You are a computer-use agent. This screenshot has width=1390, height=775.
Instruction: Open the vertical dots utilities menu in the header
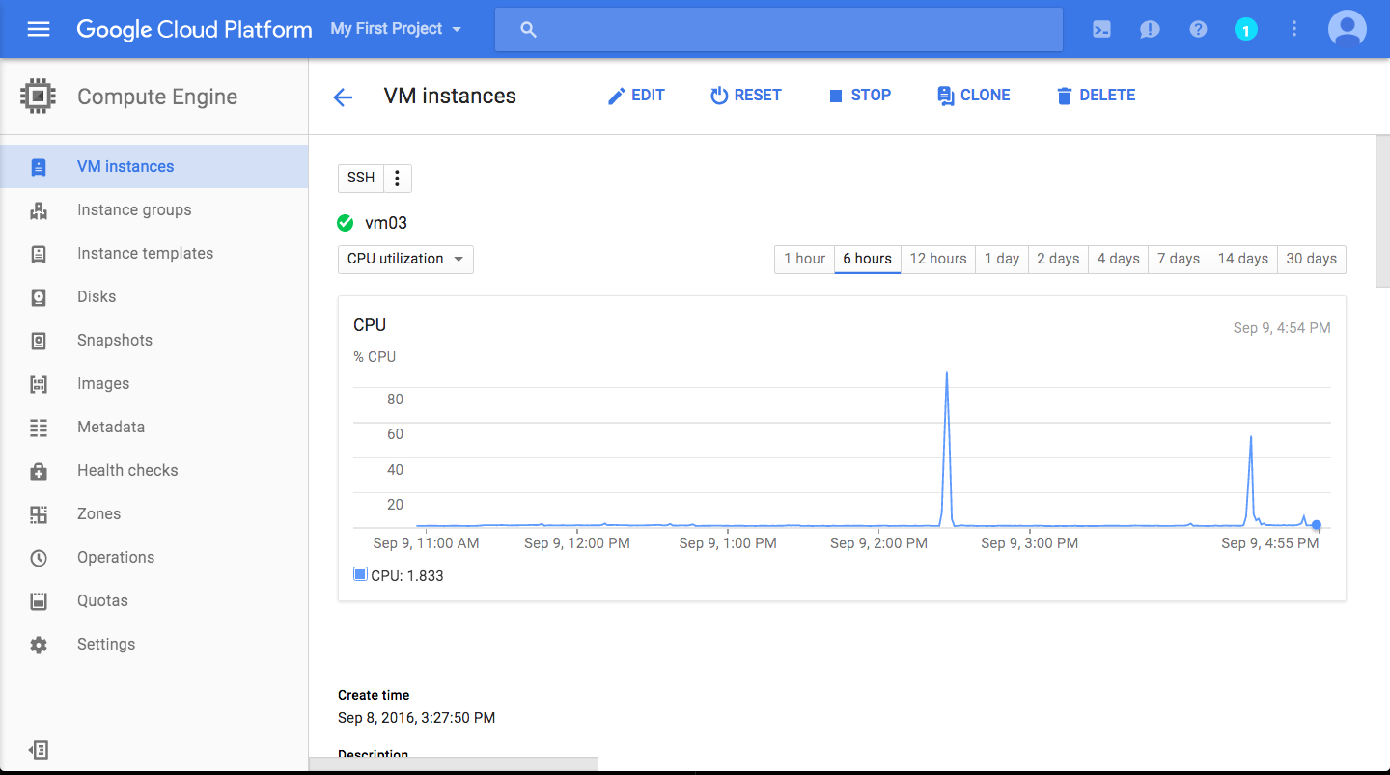click(1294, 29)
